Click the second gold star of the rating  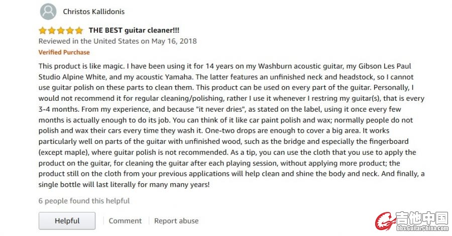coord(52,30)
